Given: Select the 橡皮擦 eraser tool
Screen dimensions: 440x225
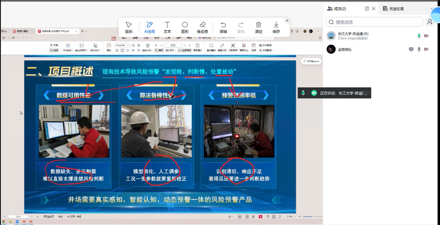Looking at the screenshot, I should [203, 27].
